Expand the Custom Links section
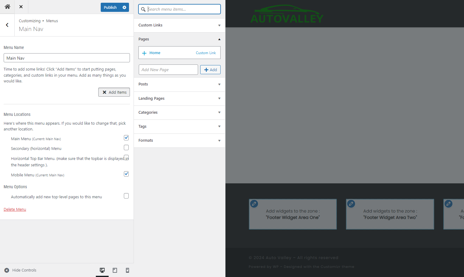Viewport: 464px width, 277px height. pos(180,25)
